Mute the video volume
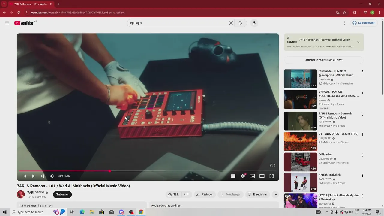This screenshot has width=384, height=216. 52,176
